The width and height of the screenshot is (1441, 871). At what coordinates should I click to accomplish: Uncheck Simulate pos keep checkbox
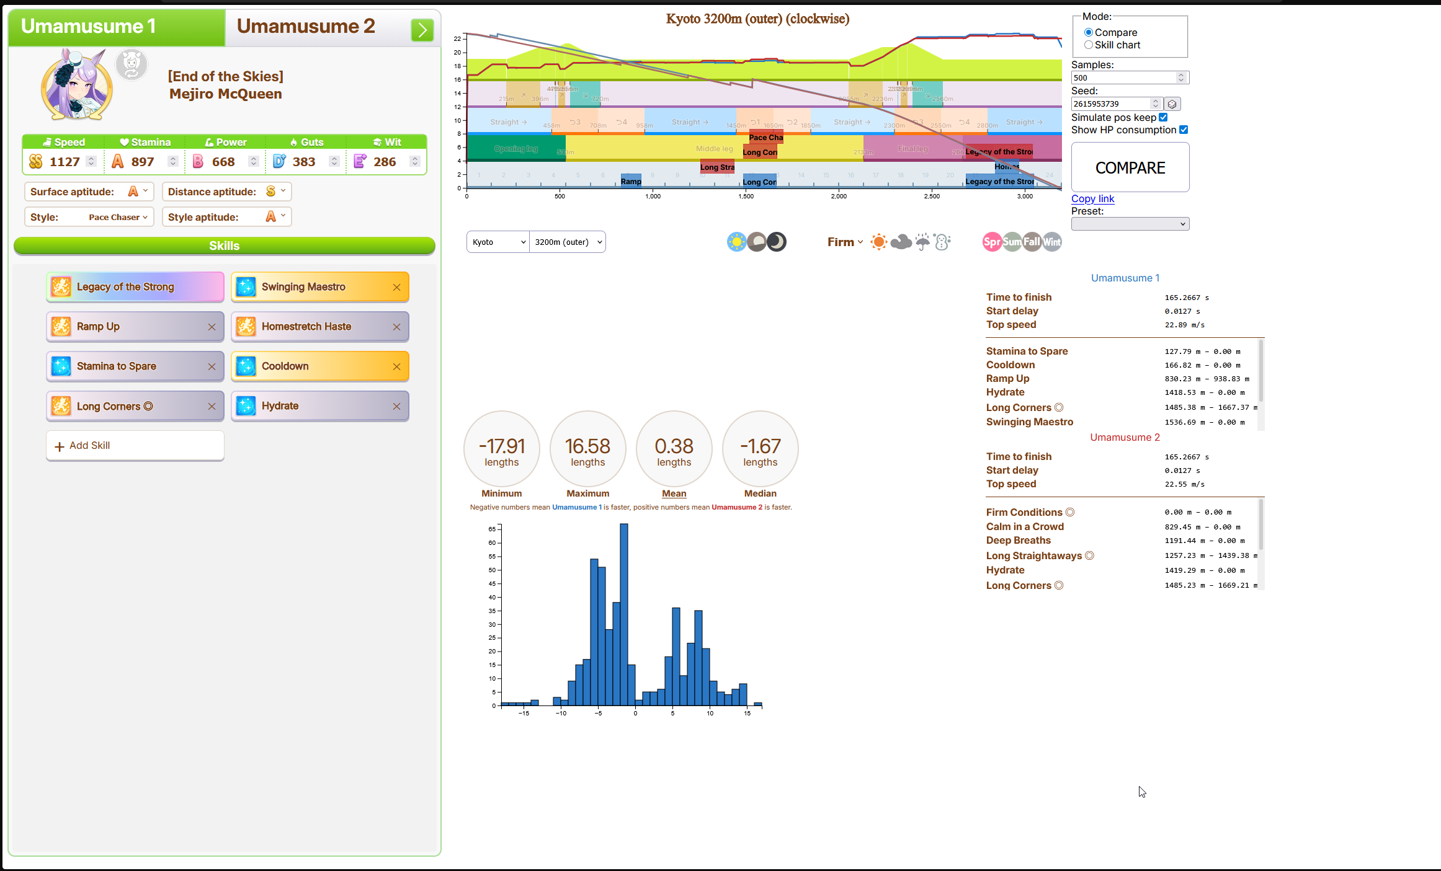(1163, 117)
